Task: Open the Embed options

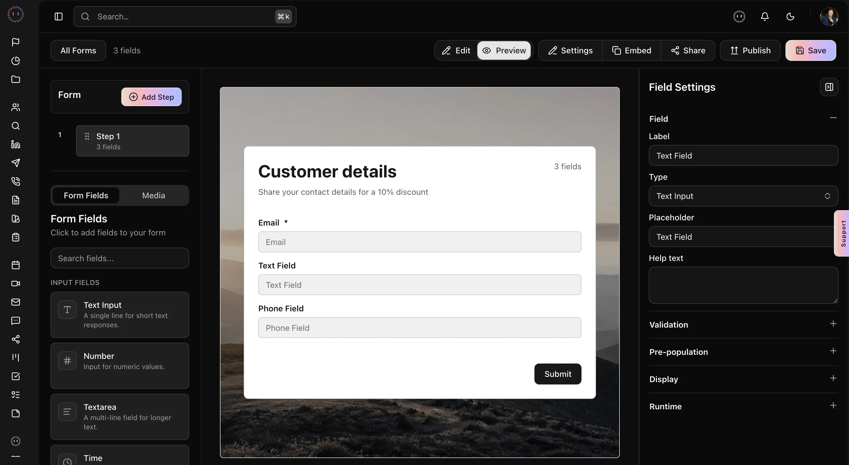Action: pos(631,50)
